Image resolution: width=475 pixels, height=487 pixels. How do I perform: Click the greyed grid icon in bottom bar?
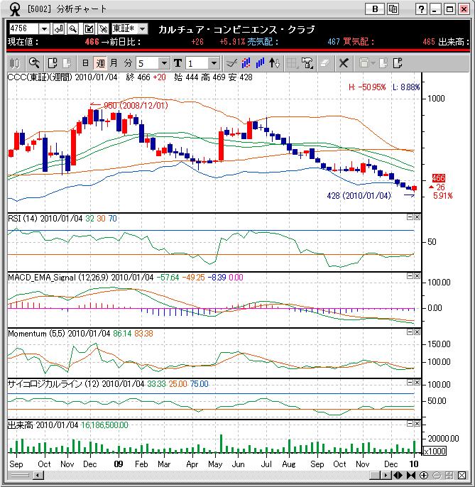click(449, 475)
